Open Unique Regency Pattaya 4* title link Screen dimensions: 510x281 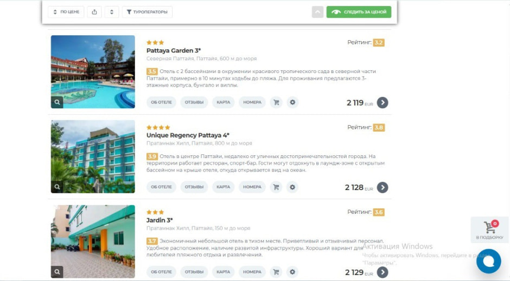[188, 135]
